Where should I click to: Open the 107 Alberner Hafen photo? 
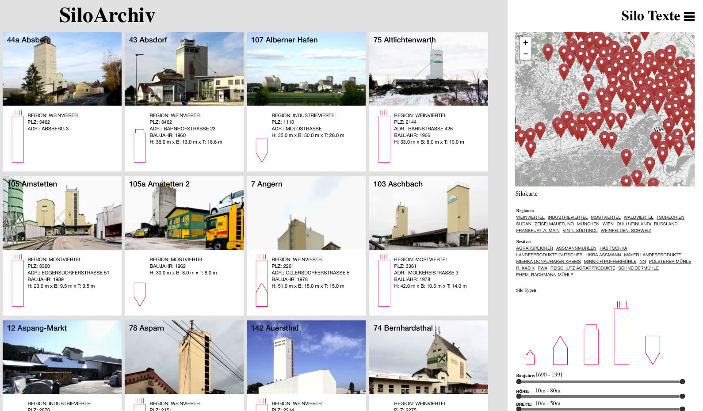[x=306, y=69]
